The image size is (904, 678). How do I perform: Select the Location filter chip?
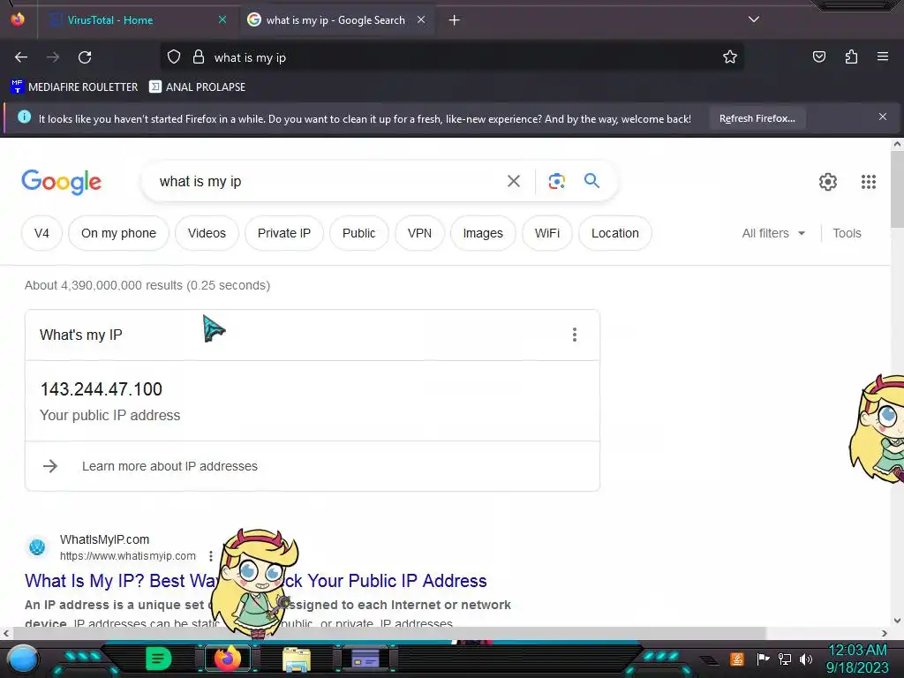coord(615,233)
